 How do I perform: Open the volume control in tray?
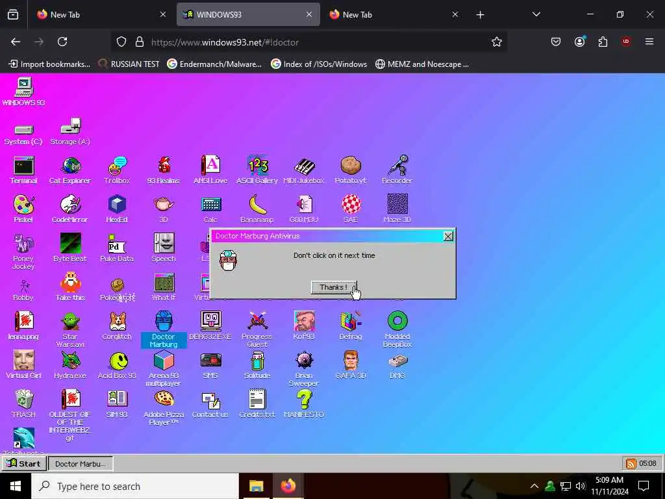coord(581,486)
